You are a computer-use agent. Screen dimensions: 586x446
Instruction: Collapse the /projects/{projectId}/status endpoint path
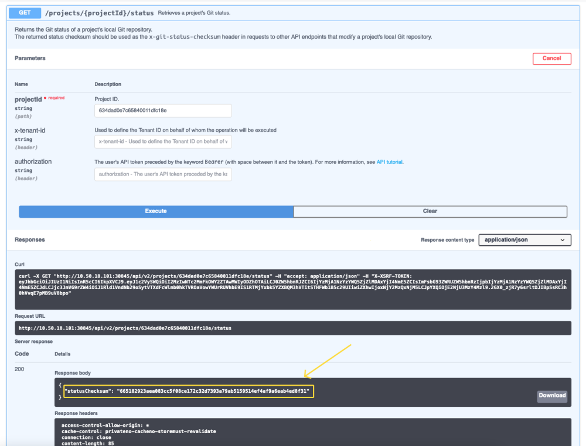coord(99,13)
